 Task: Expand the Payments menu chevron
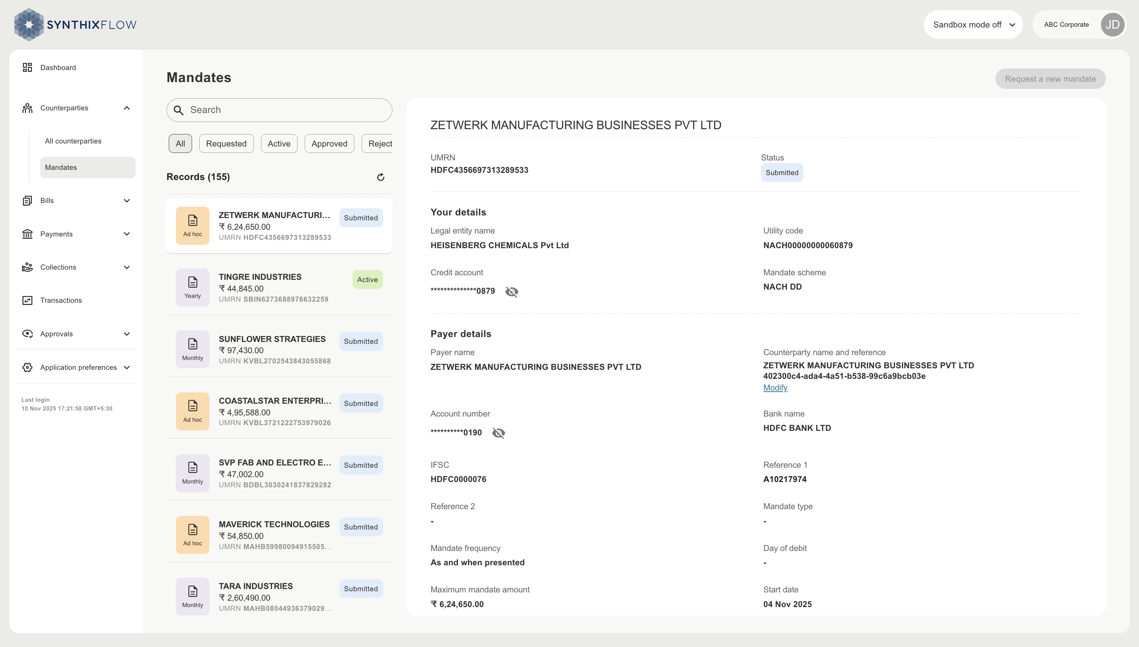tap(127, 234)
